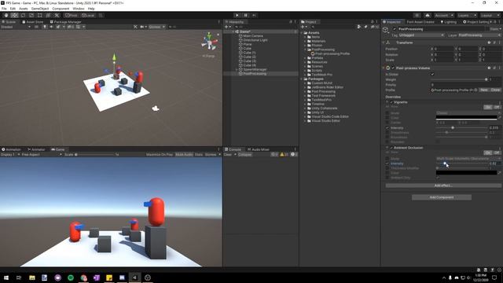Open custom editor tools (wrench icon)

pos(57,15)
